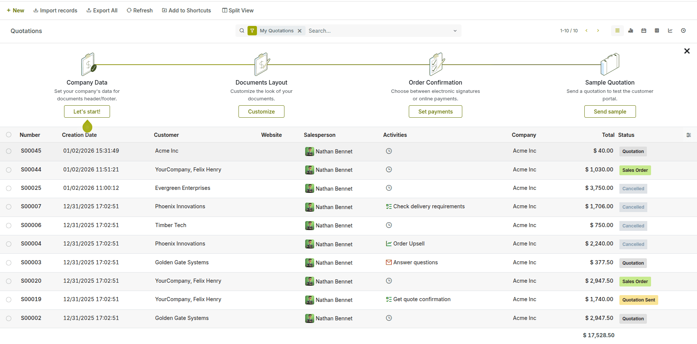Screen dimensions: 697x344
Task: Click the envelope icon for Answer questions
Action: point(388,262)
